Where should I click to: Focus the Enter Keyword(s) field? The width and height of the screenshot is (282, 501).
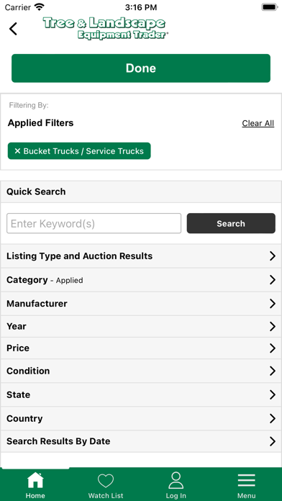(94, 223)
